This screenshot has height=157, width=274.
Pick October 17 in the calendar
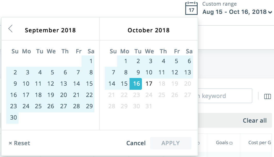[149, 84]
